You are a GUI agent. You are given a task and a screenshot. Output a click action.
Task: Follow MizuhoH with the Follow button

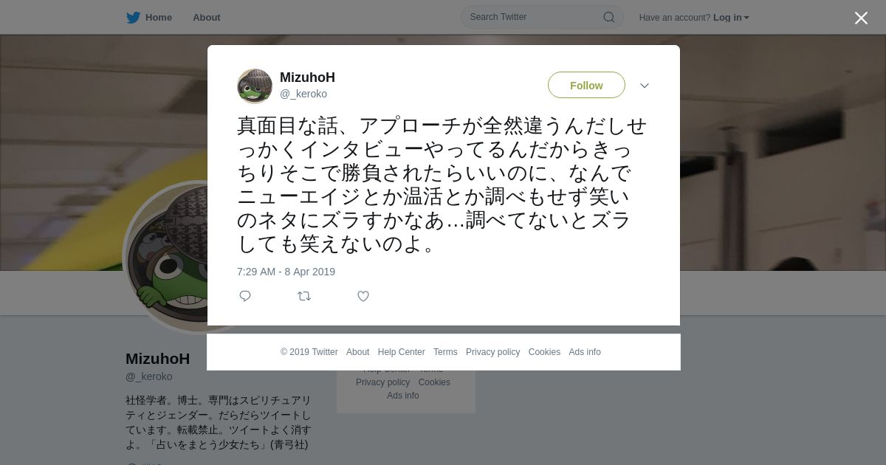click(x=586, y=86)
